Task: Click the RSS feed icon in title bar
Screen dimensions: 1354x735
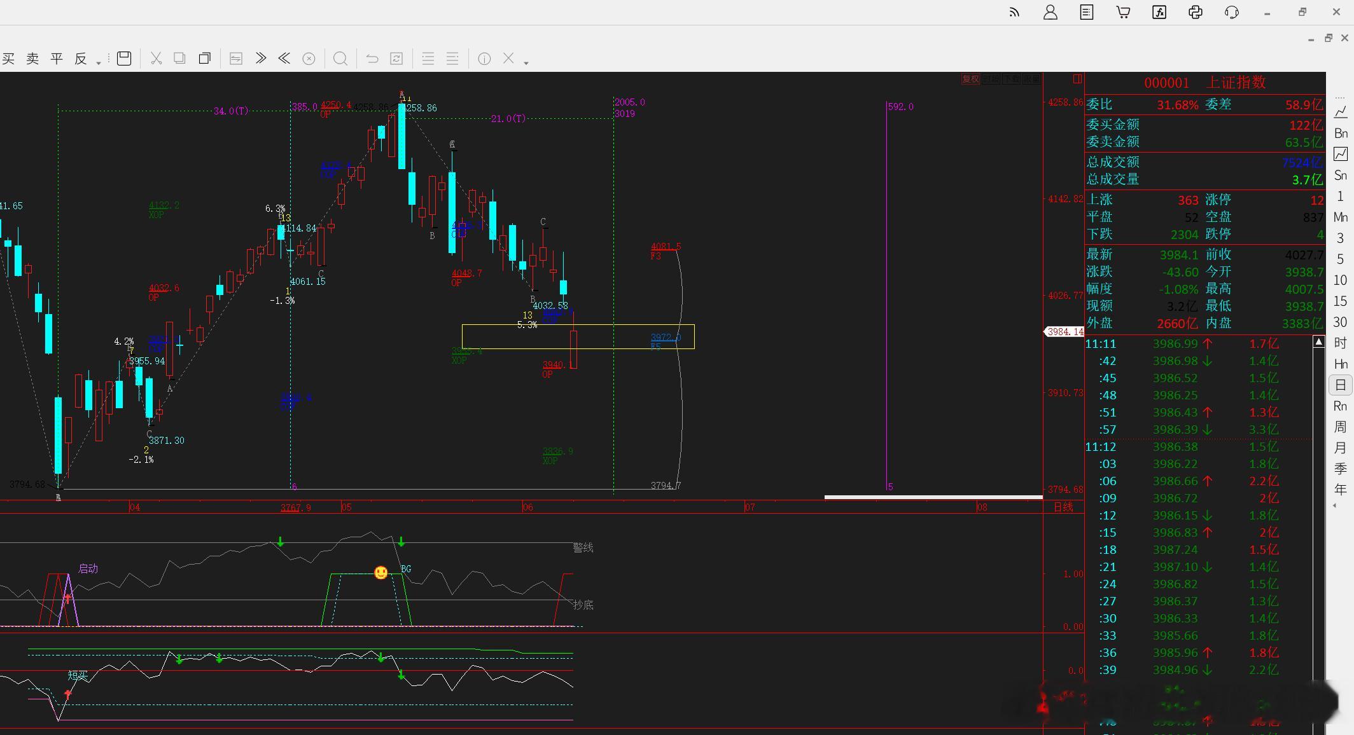Action: (1014, 12)
